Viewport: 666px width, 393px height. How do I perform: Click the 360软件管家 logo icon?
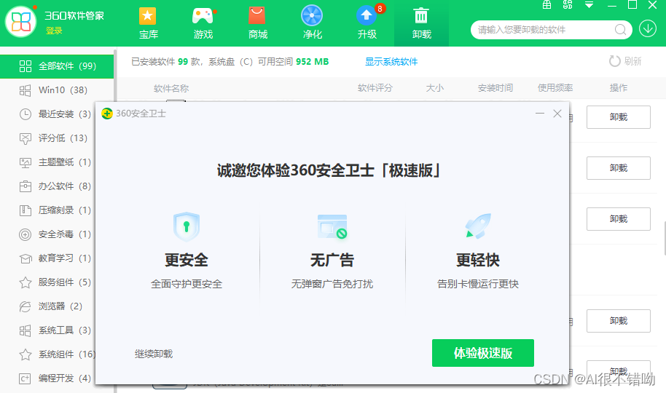21,21
